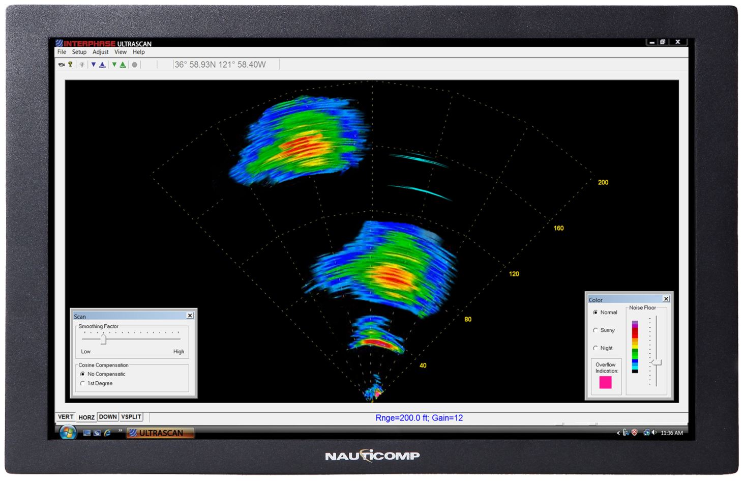
Task: Click the Safely Remove Hardware tray icon
Action: (x=626, y=433)
